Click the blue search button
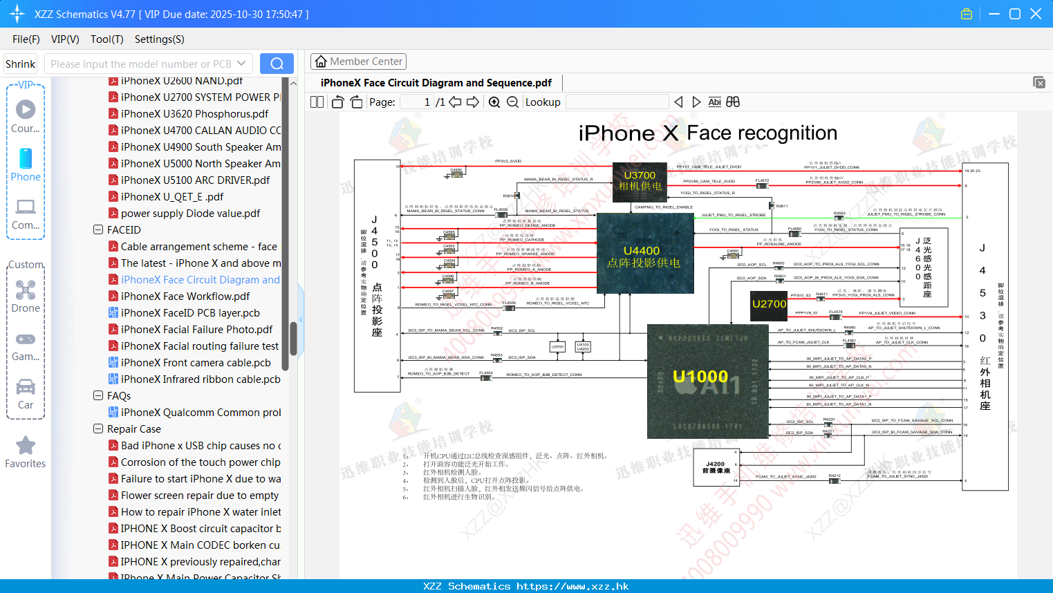 click(277, 64)
